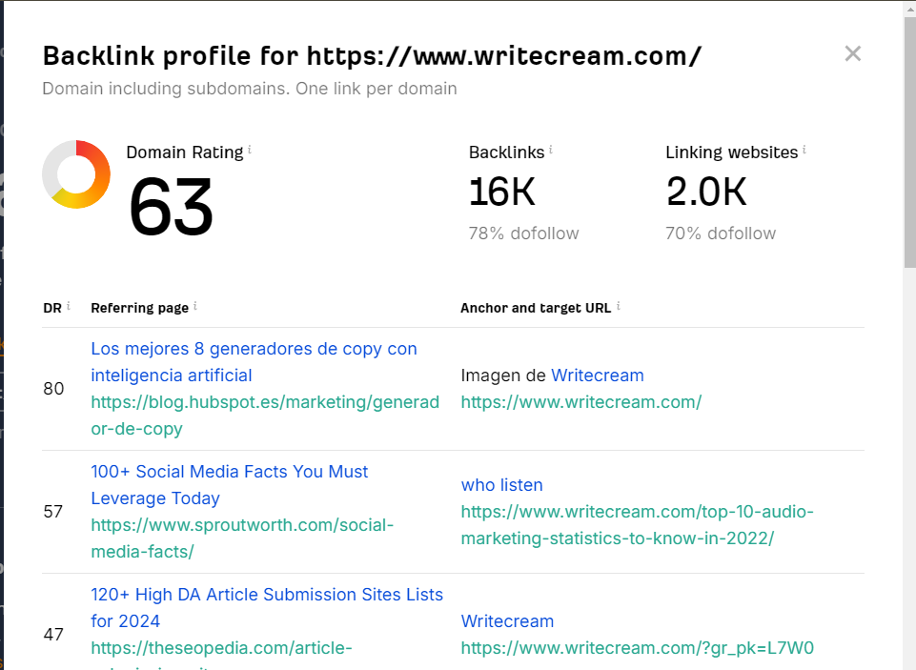Click the info icon beside Linking websites
This screenshot has height=670, width=916.
click(804, 151)
